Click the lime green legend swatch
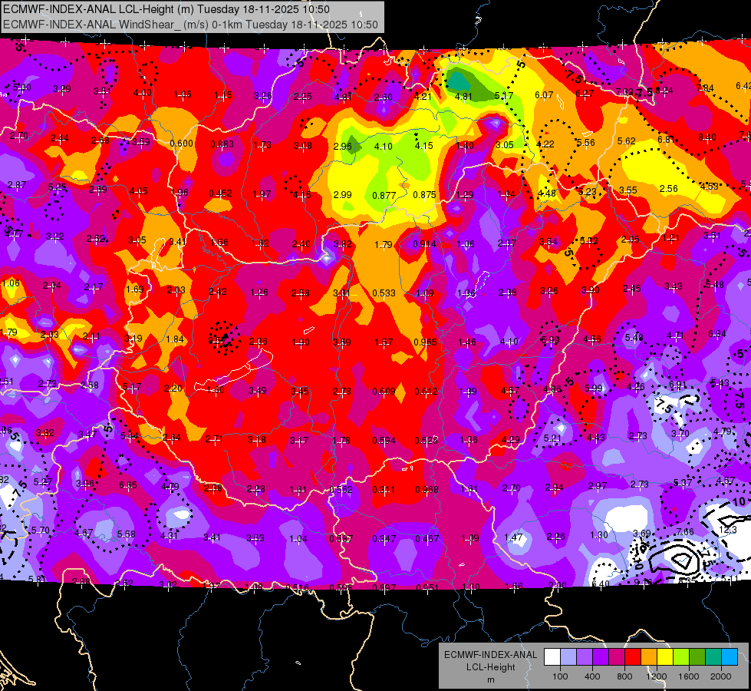 [x=681, y=657]
